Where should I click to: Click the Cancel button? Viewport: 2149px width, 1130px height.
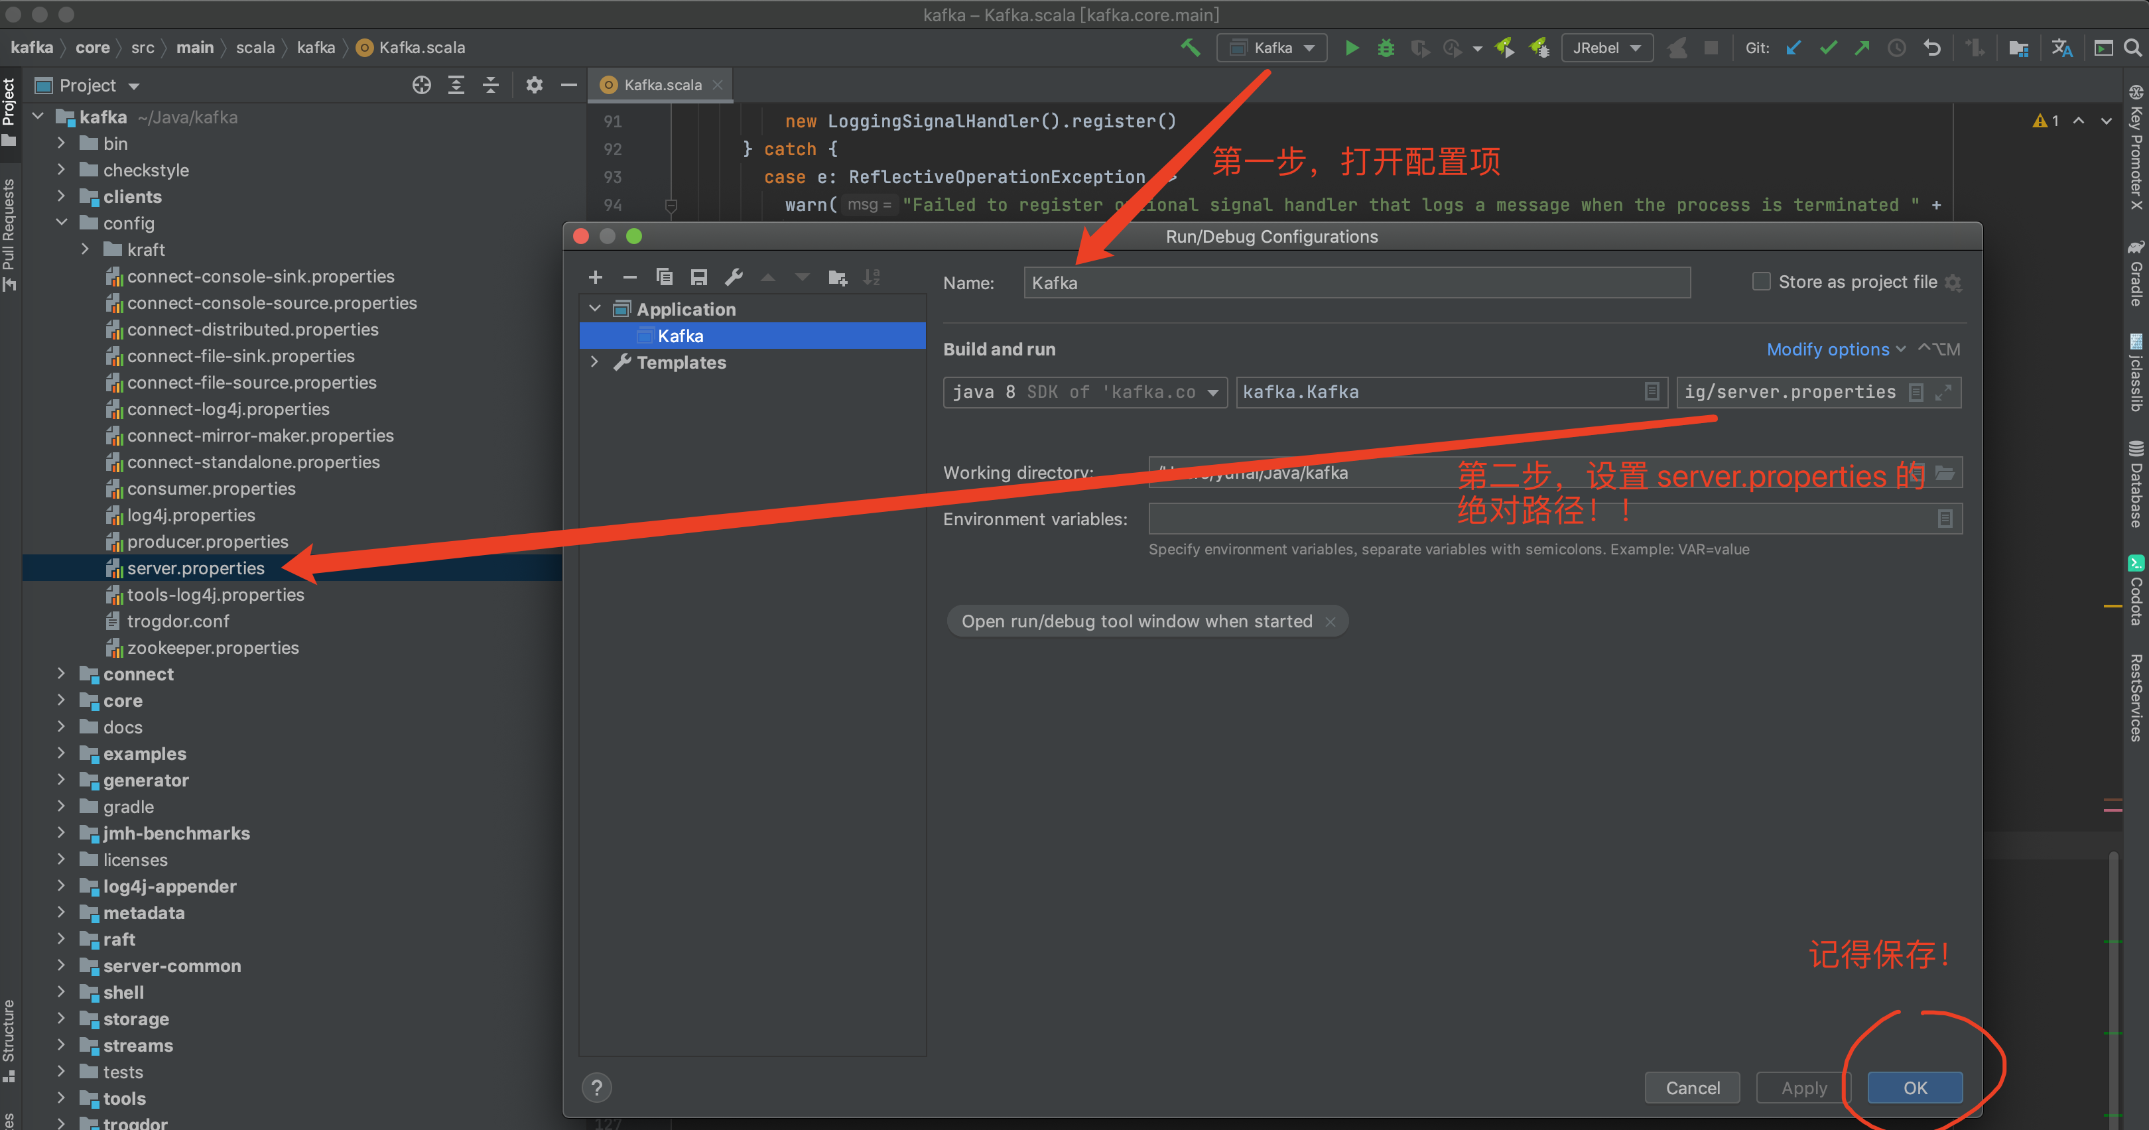pyautogui.click(x=1692, y=1088)
